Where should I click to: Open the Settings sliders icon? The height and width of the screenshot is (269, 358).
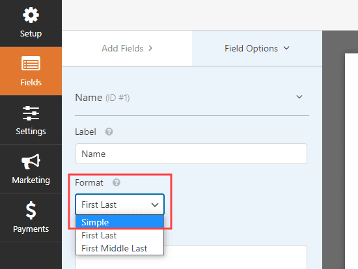point(31,113)
